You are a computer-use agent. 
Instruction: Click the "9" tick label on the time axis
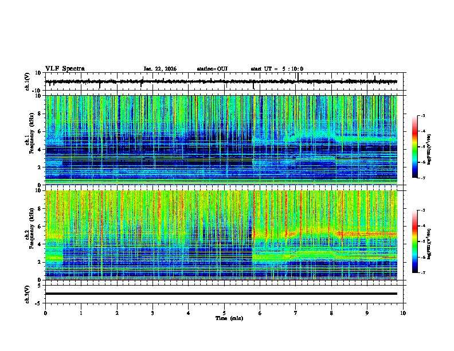click(x=367, y=313)
